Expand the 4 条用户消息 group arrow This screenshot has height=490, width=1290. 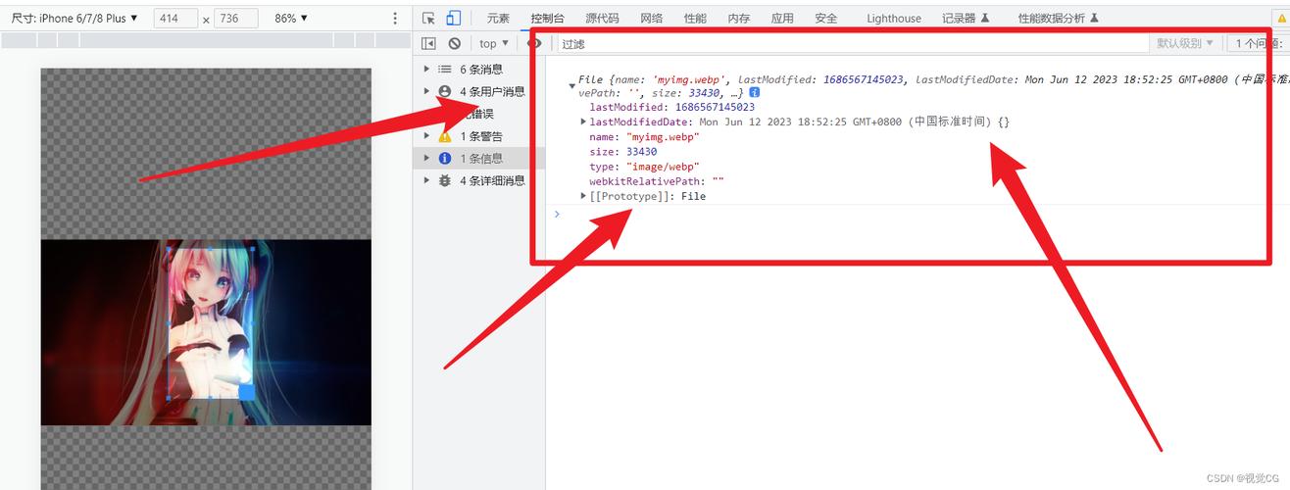[426, 91]
